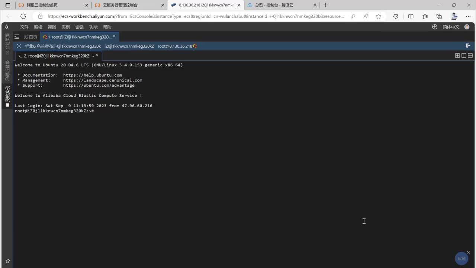Image resolution: width=476 pixels, height=268 pixels.
Task: Click the fullscreen expand icon in session bar
Action: pyautogui.click(x=19, y=46)
